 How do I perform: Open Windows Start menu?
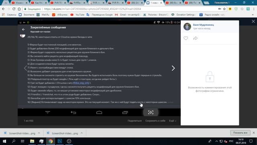point(4,141)
